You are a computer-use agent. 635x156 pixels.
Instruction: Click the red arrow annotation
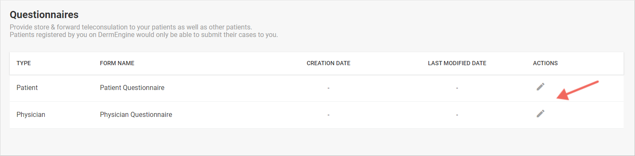(x=578, y=90)
